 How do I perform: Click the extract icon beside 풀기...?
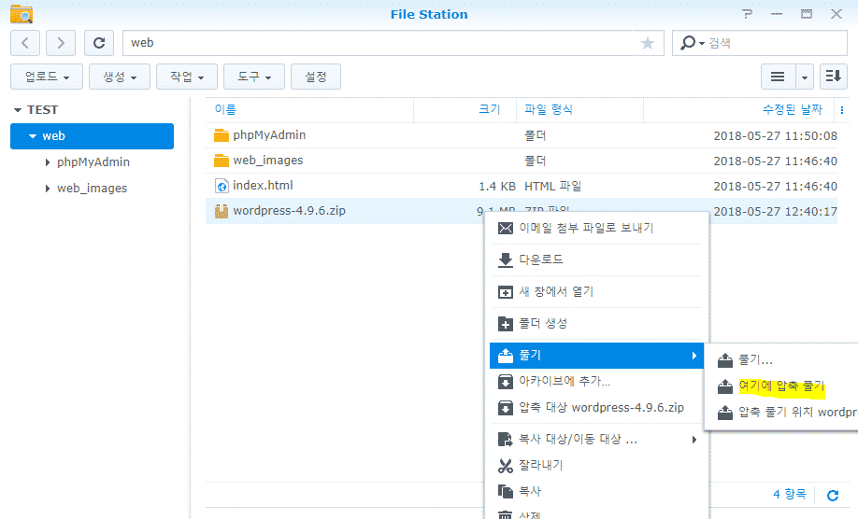[505, 356]
